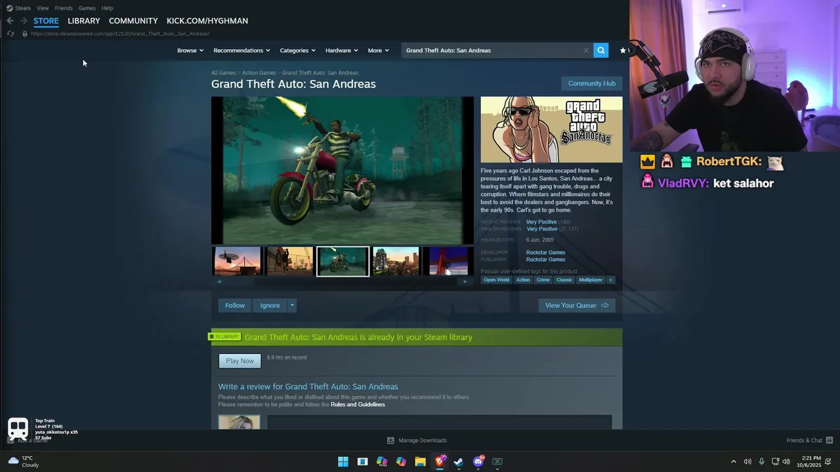The width and height of the screenshot is (840, 472).
Task: Switch to the LIBRARY tab
Action: tap(84, 21)
